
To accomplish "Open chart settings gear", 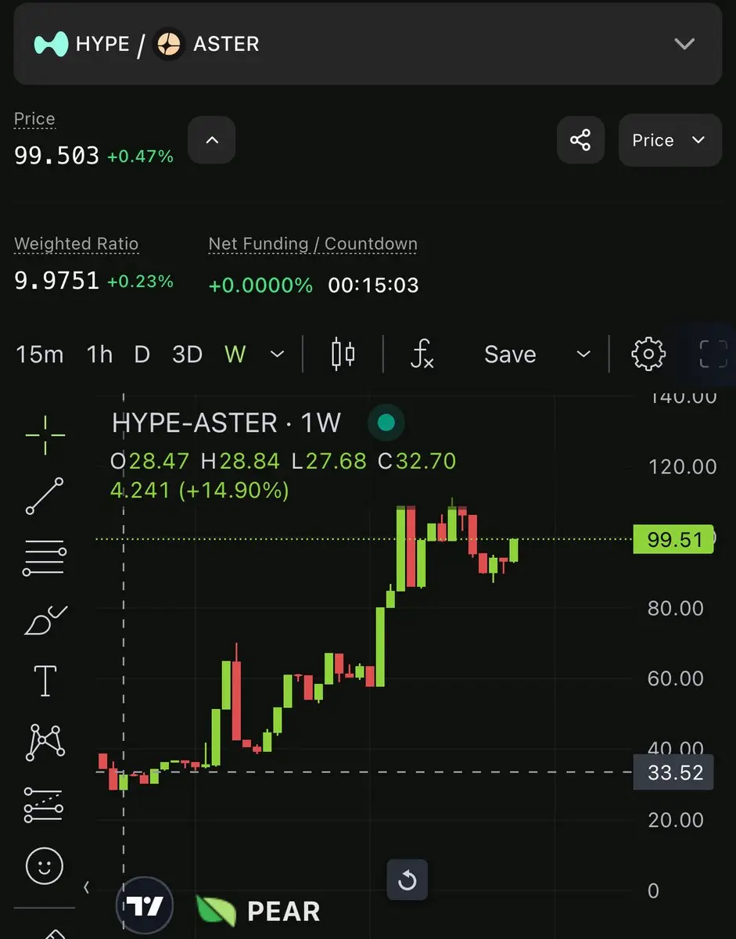I will pos(648,354).
